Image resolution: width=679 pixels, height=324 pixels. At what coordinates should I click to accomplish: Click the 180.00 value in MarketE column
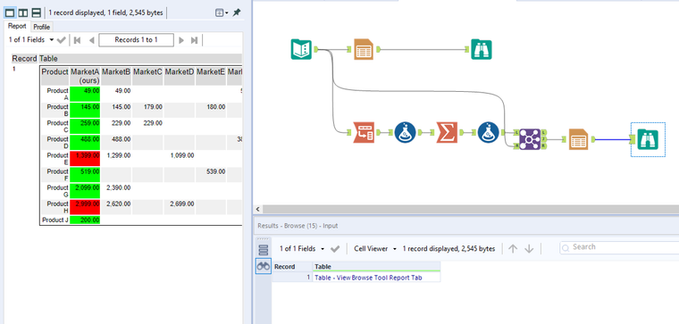216,106
